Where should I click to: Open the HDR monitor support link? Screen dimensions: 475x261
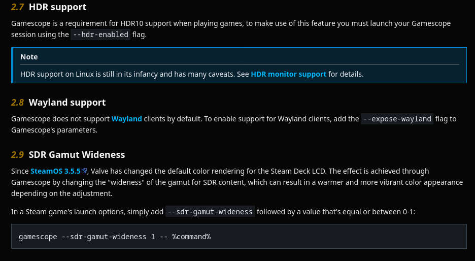288,74
